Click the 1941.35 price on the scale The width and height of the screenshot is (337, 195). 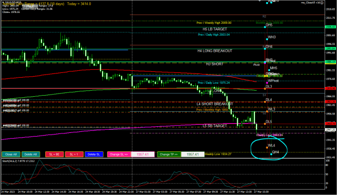[331, 140]
